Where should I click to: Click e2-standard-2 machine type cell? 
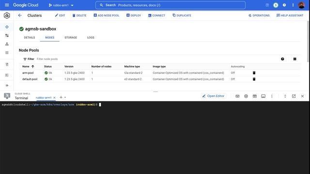click(133, 79)
